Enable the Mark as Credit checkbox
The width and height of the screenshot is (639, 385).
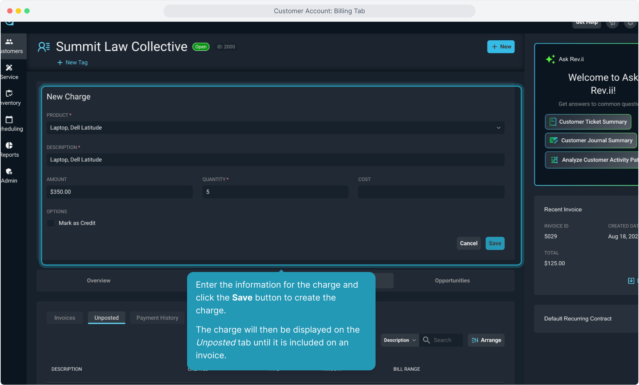click(51, 223)
